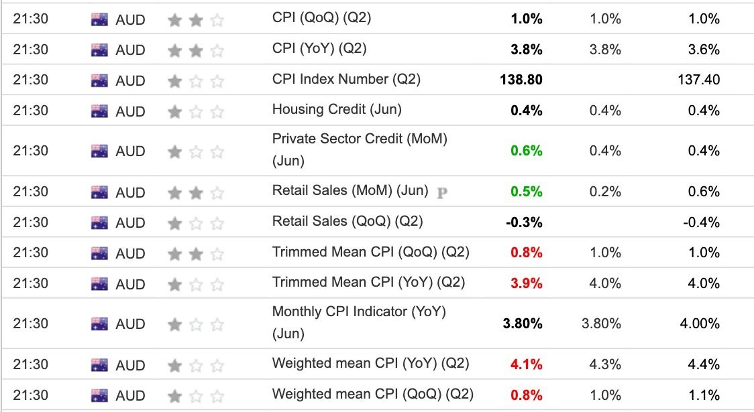754x412 pixels.
Task: Click the -0.4% previous value for Retail Sales (QoQ)
Action: pyautogui.click(x=701, y=222)
